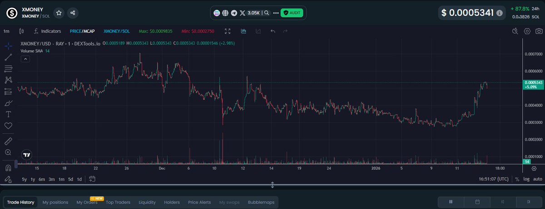
Task: Set the range to 1d
Action: [x=79, y=179]
